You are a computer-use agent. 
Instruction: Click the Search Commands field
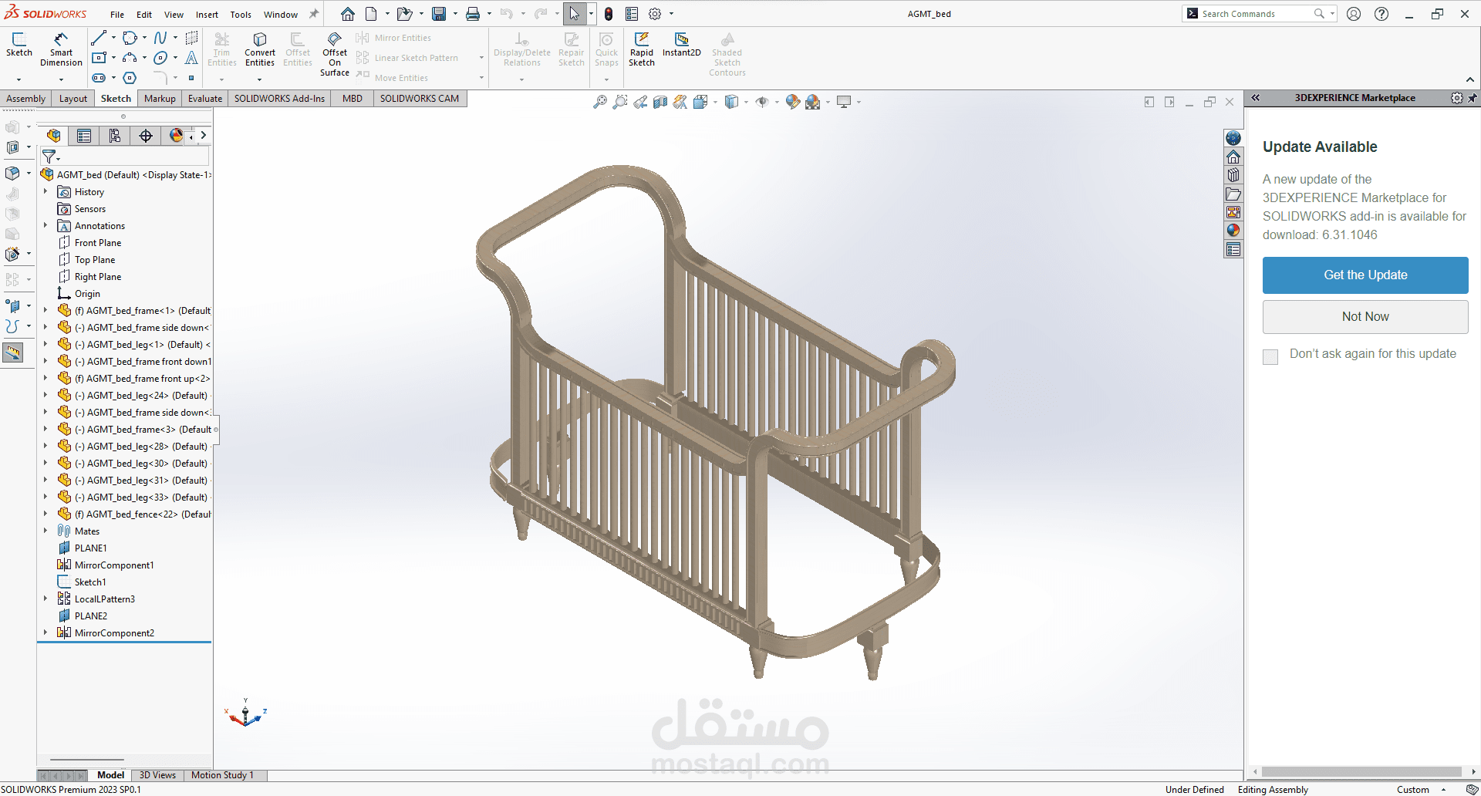1258,14
